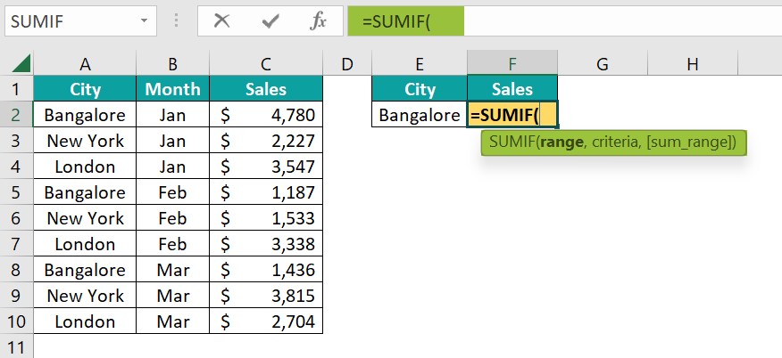Click New York cell in row 9
The height and width of the screenshot is (358, 782).
[x=85, y=296]
